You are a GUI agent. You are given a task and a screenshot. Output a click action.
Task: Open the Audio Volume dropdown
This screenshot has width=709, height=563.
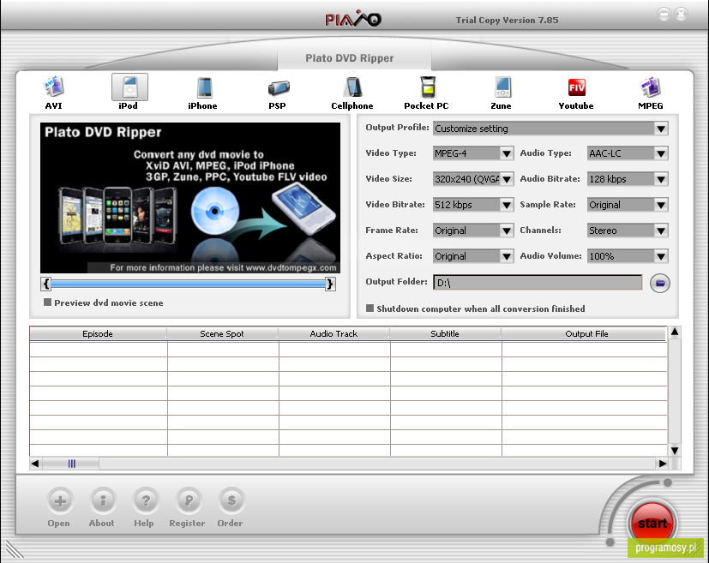point(661,256)
